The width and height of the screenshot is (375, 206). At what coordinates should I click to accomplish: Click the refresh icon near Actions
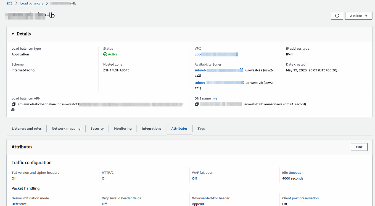tap(337, 15)
